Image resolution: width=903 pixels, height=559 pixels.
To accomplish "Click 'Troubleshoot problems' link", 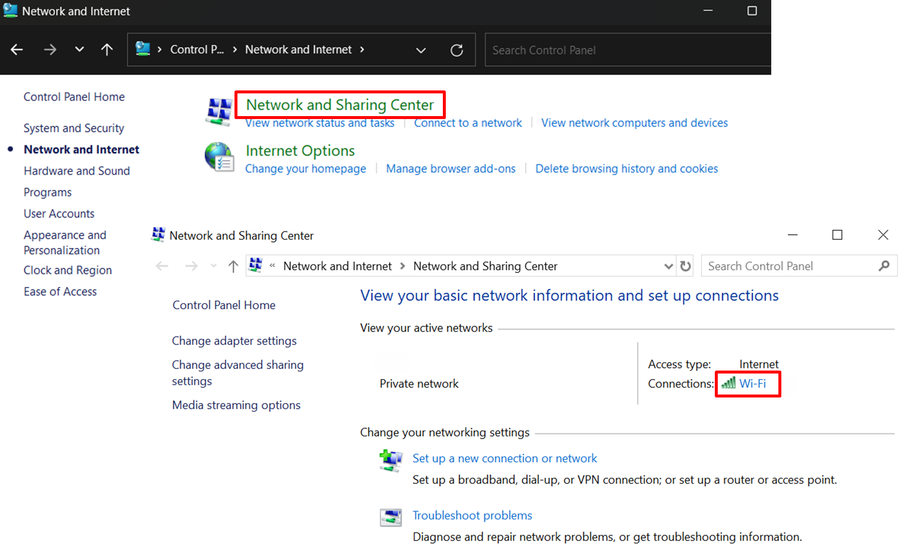I will coord(472,515).
